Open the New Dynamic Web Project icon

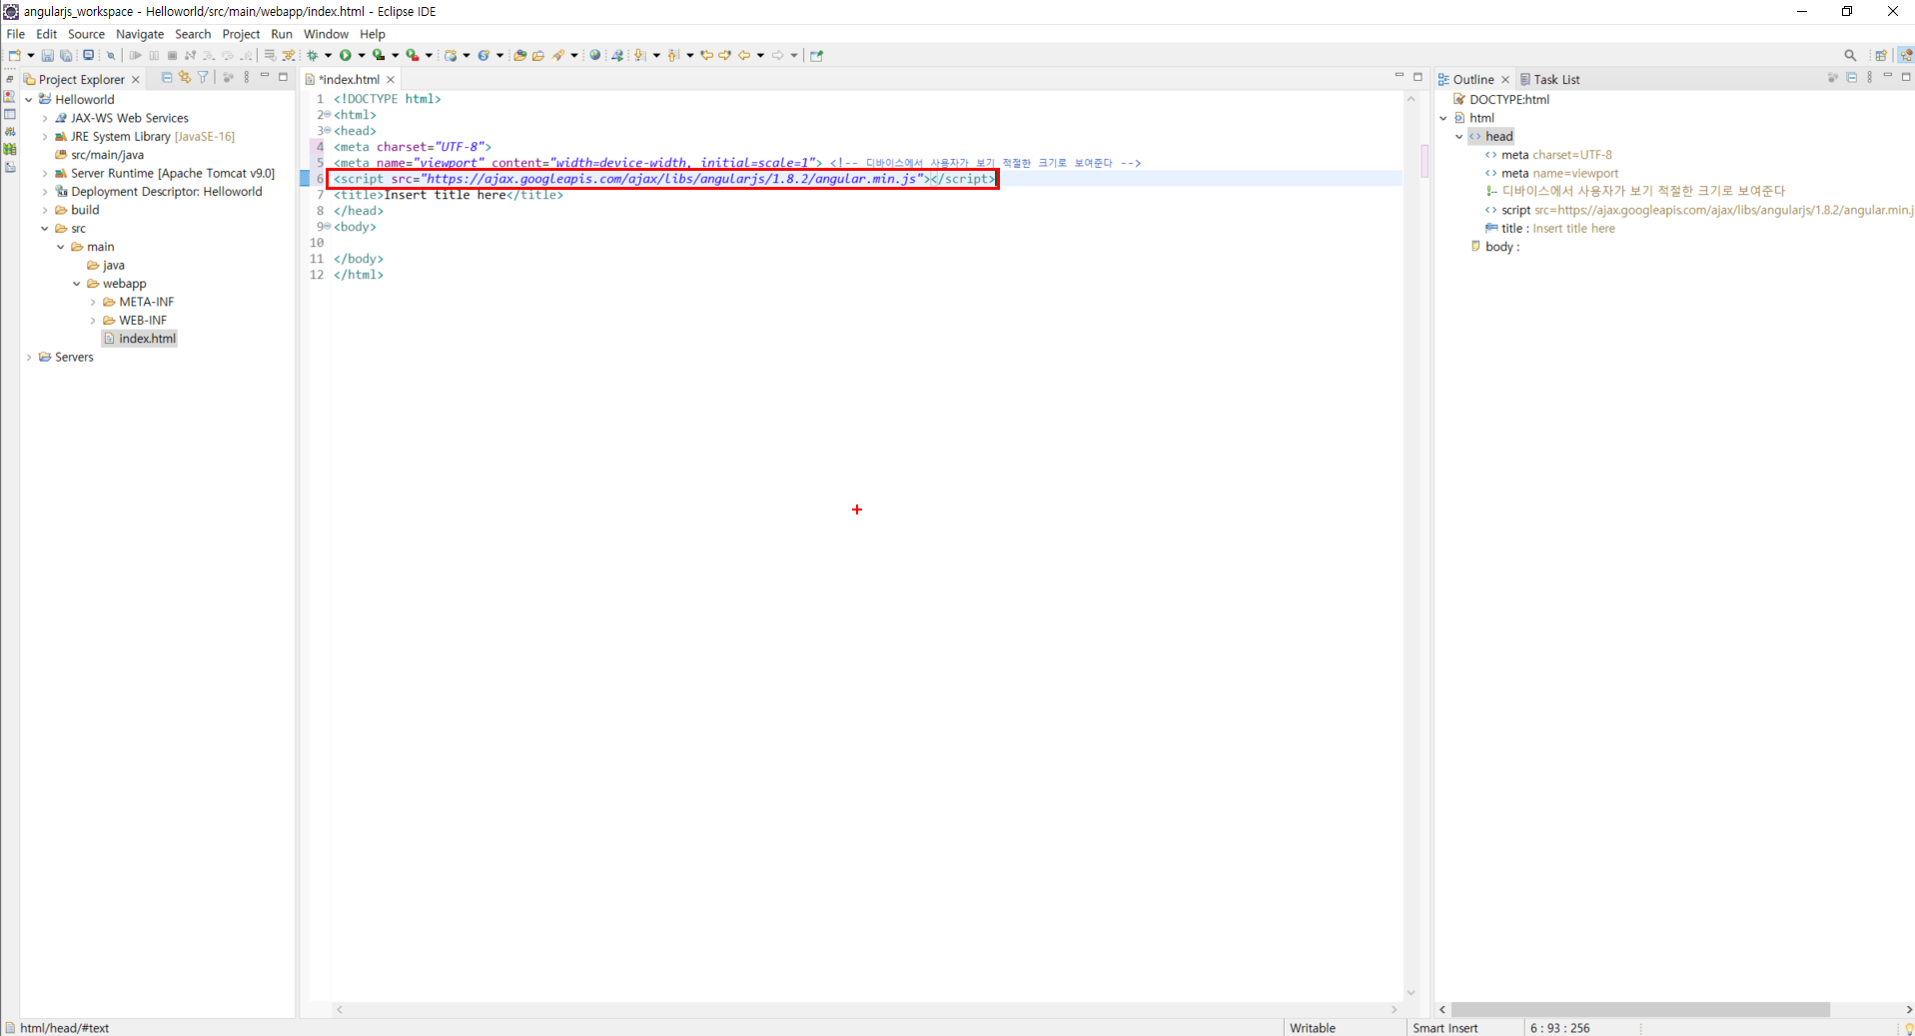pyautogui.click(x=451, y=56)
